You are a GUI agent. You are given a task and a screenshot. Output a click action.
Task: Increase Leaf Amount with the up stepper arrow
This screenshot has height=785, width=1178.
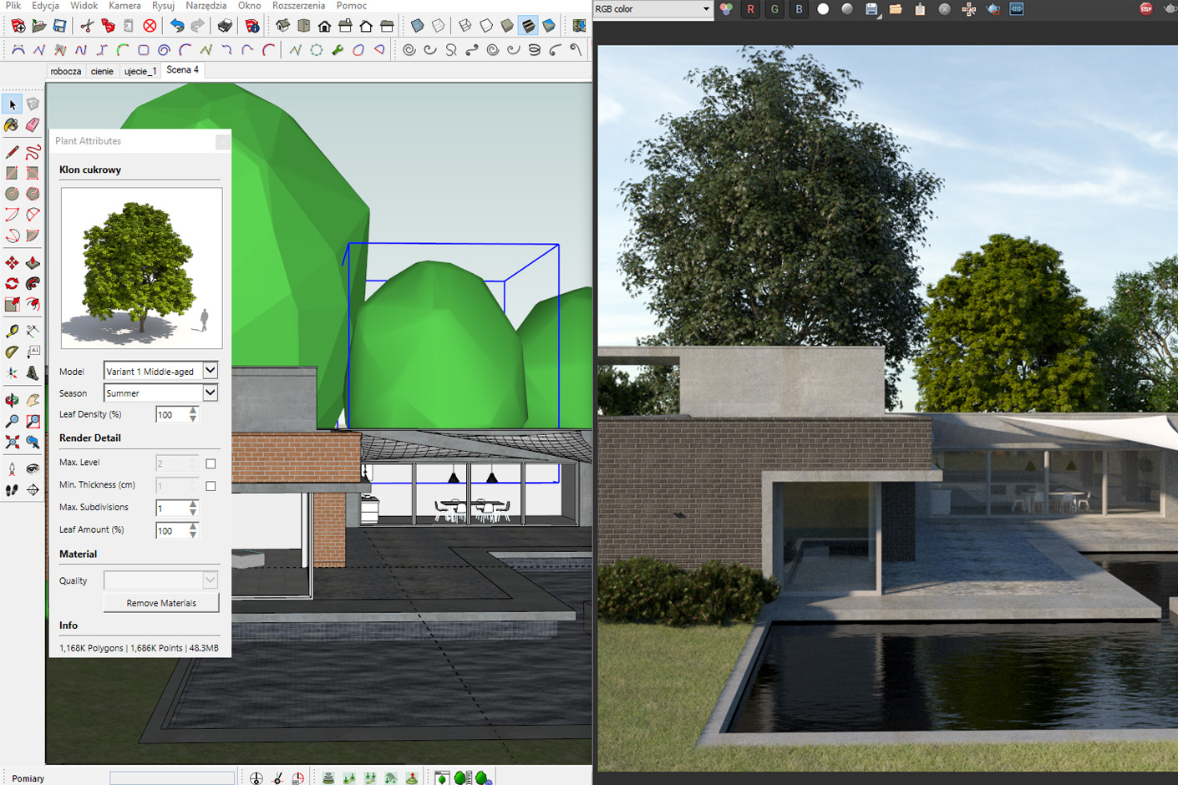click(x=191, y=526)
